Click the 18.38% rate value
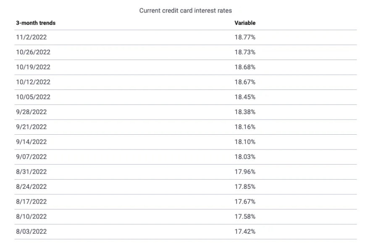The height and width of the screenshot is (243, 373). click(245, 112)
